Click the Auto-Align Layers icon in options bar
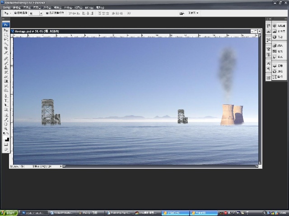Viewport: 289px width, 216px height. tap(129, 13)
